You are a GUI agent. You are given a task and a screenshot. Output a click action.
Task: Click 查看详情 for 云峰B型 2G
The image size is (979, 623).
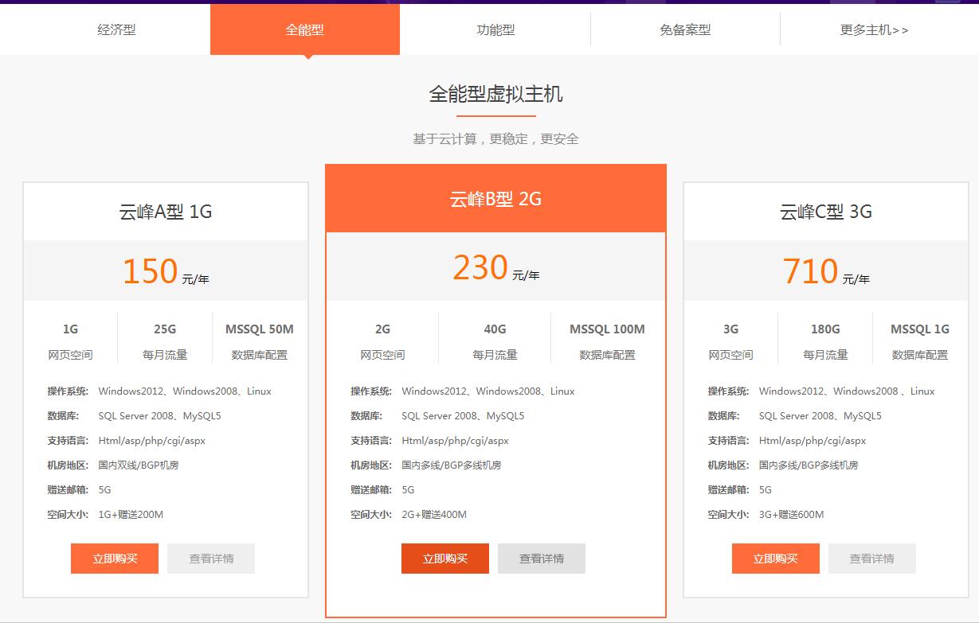click(542, 559)
